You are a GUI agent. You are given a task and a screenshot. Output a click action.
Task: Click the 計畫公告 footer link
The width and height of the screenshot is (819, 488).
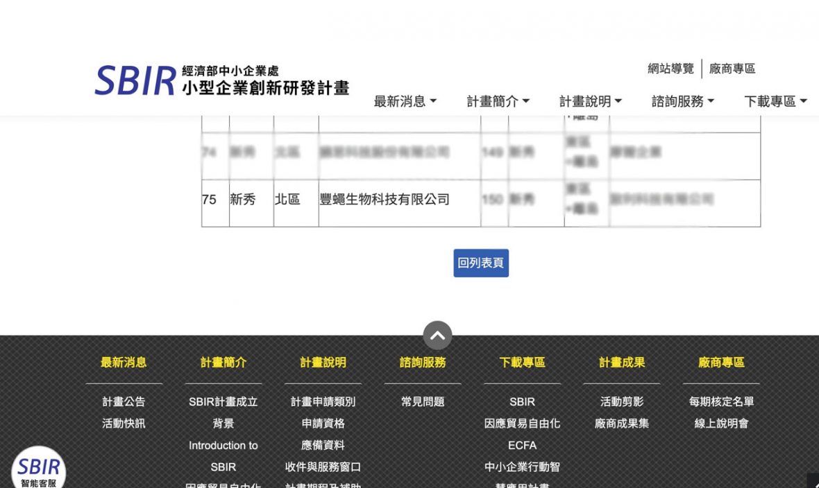[x=124, y=401]
